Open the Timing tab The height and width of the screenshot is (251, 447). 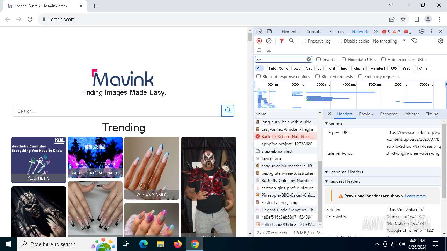[432, 114]
